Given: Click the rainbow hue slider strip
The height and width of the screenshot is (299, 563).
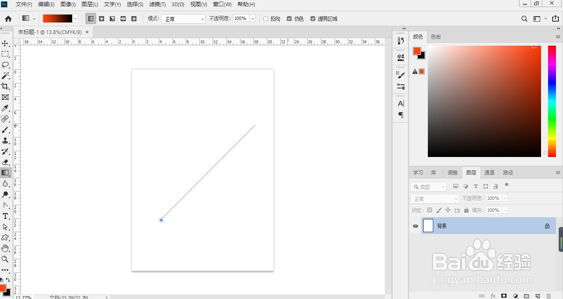Looking at the screenshot, I should [552, 101].
